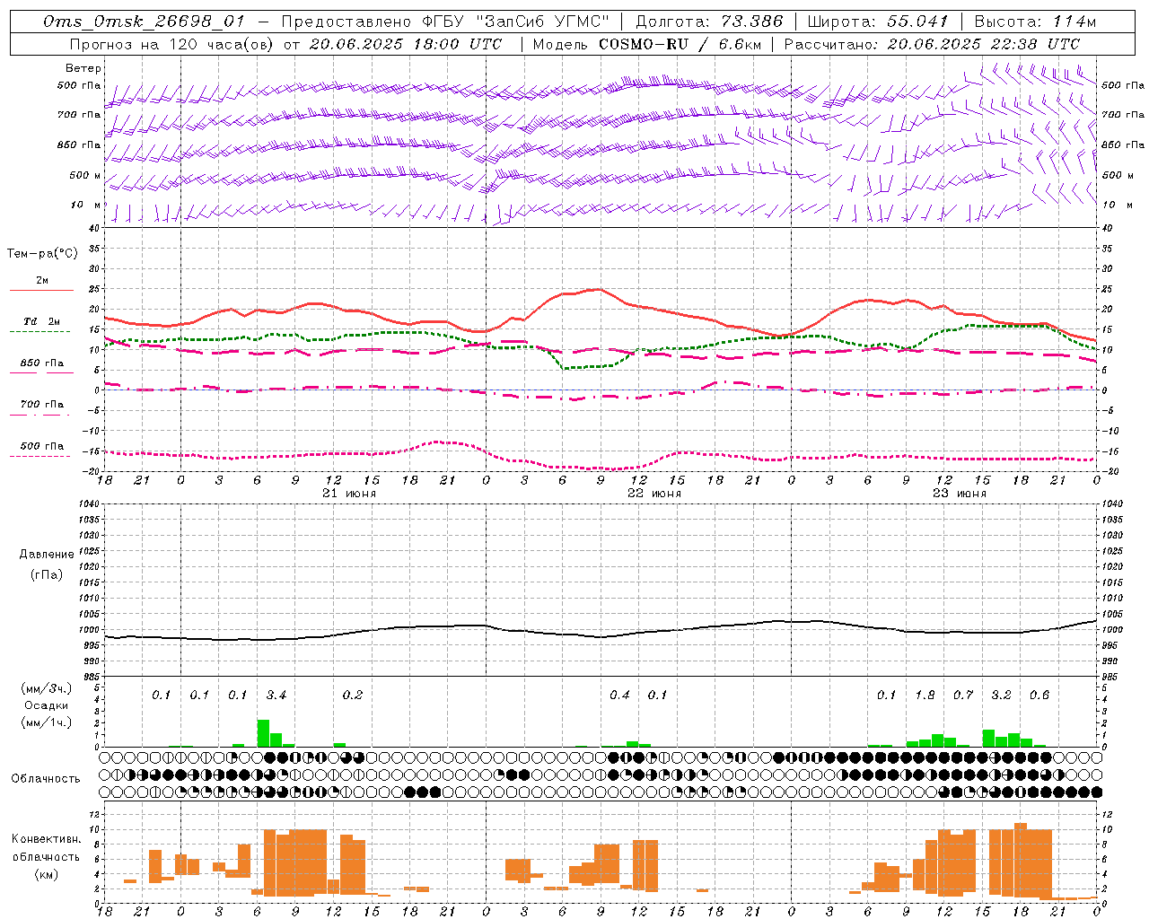Select the provider text ФГБУ "ЗапСиб УГМС"
Viewport: 1149px width, 919px height.
515,22
